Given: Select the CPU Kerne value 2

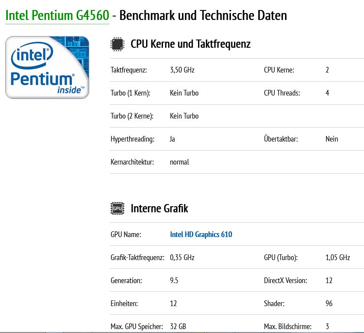Looking at the screenshot, I should (x=327, y=70).
